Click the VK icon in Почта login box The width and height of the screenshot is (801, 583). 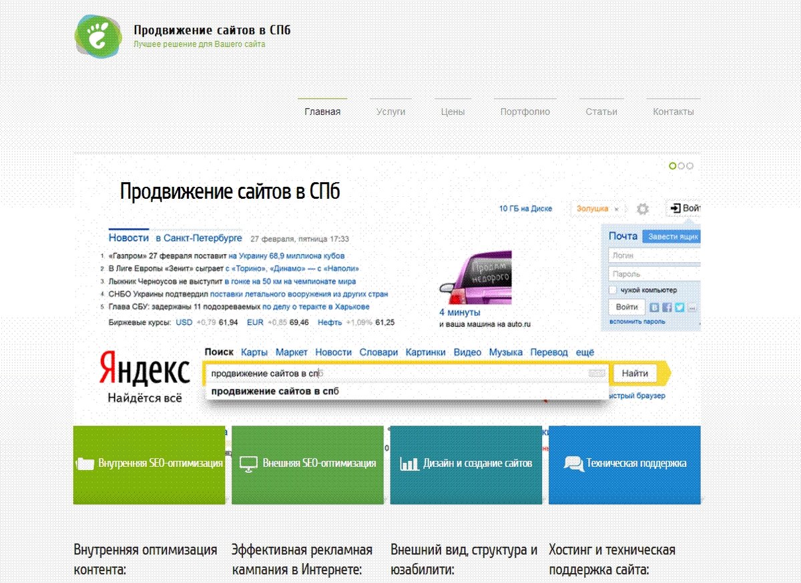click(655, 308)
